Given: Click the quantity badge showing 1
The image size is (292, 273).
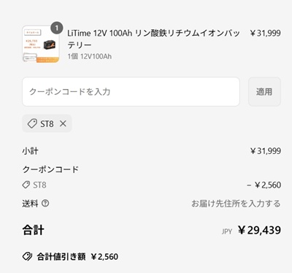Looking at the screenshot, I should (57, 28).
